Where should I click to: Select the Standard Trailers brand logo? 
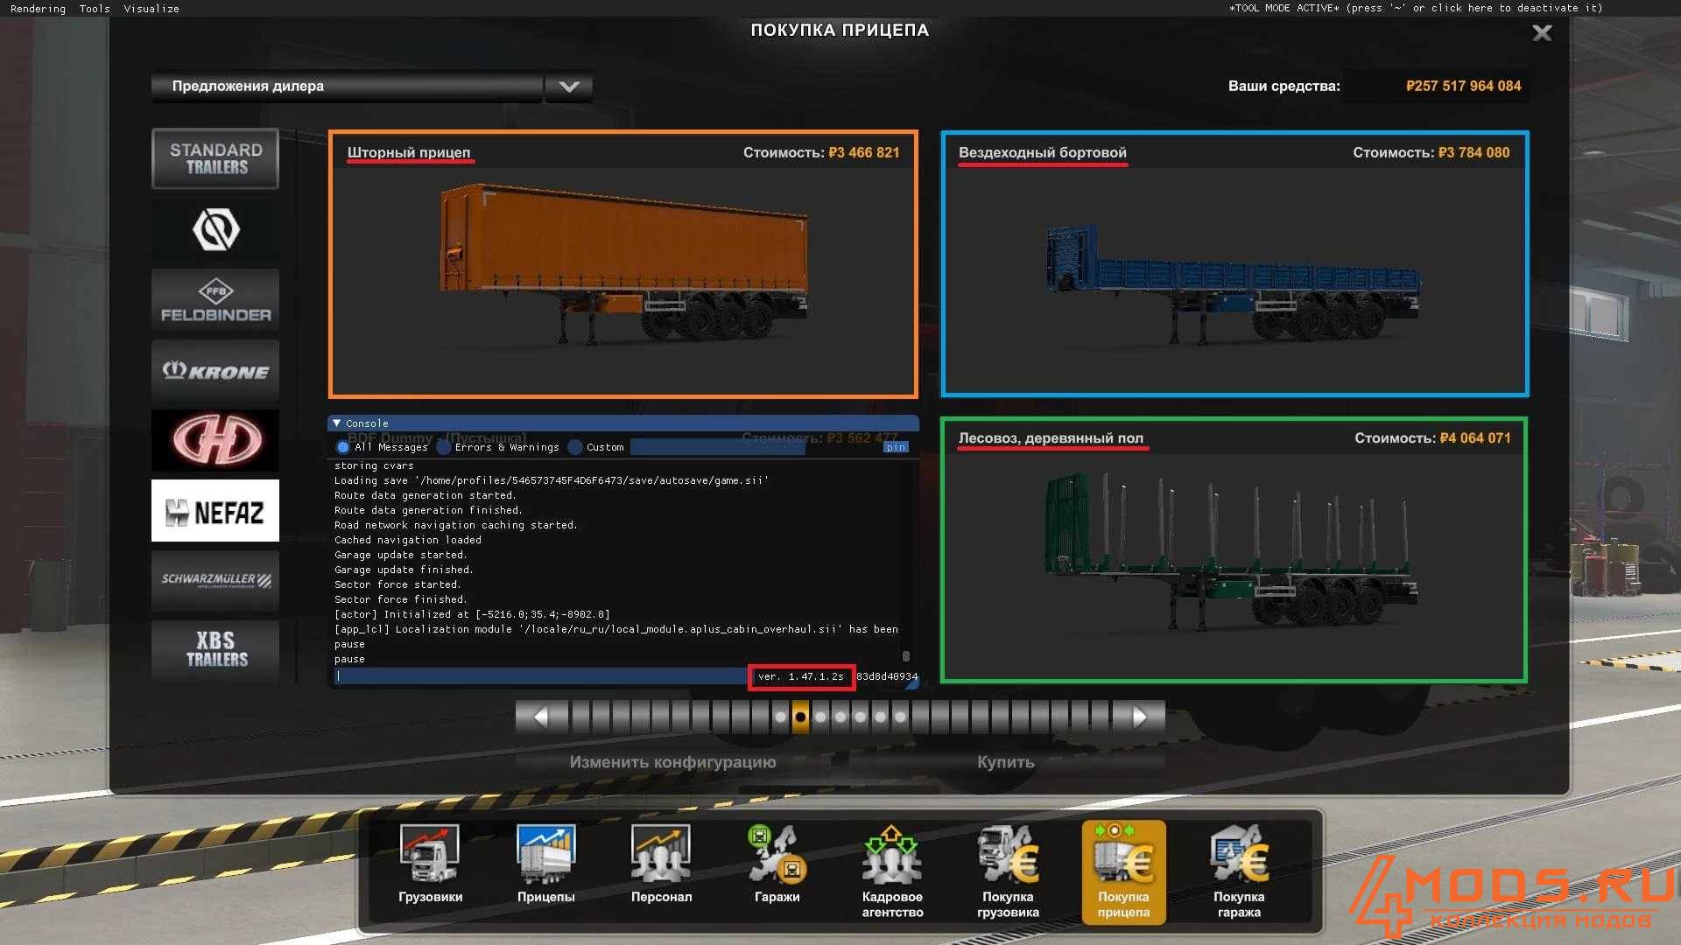(x=215, y=158)
